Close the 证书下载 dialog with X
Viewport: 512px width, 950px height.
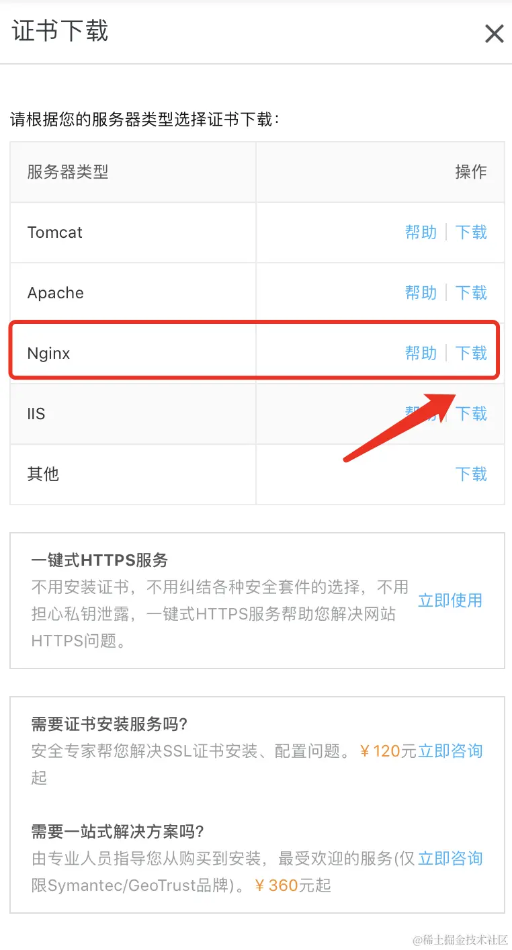495,34
